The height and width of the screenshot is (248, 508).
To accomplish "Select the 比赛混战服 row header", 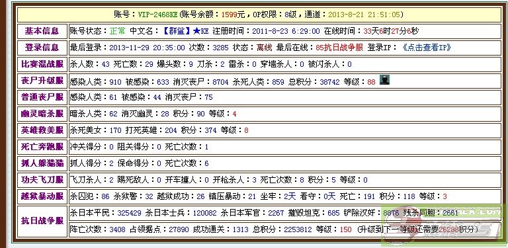I will click(x=42, y=64).
